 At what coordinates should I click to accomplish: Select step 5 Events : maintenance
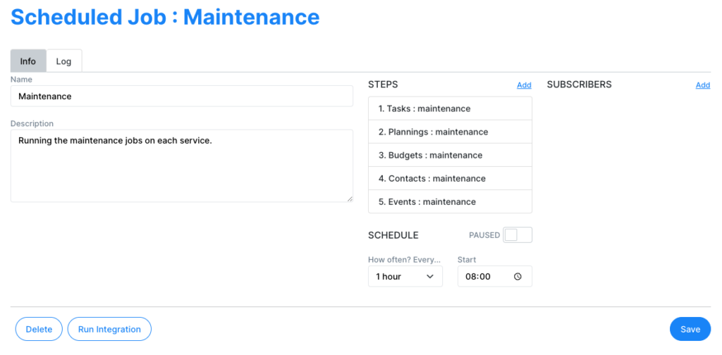451,201
